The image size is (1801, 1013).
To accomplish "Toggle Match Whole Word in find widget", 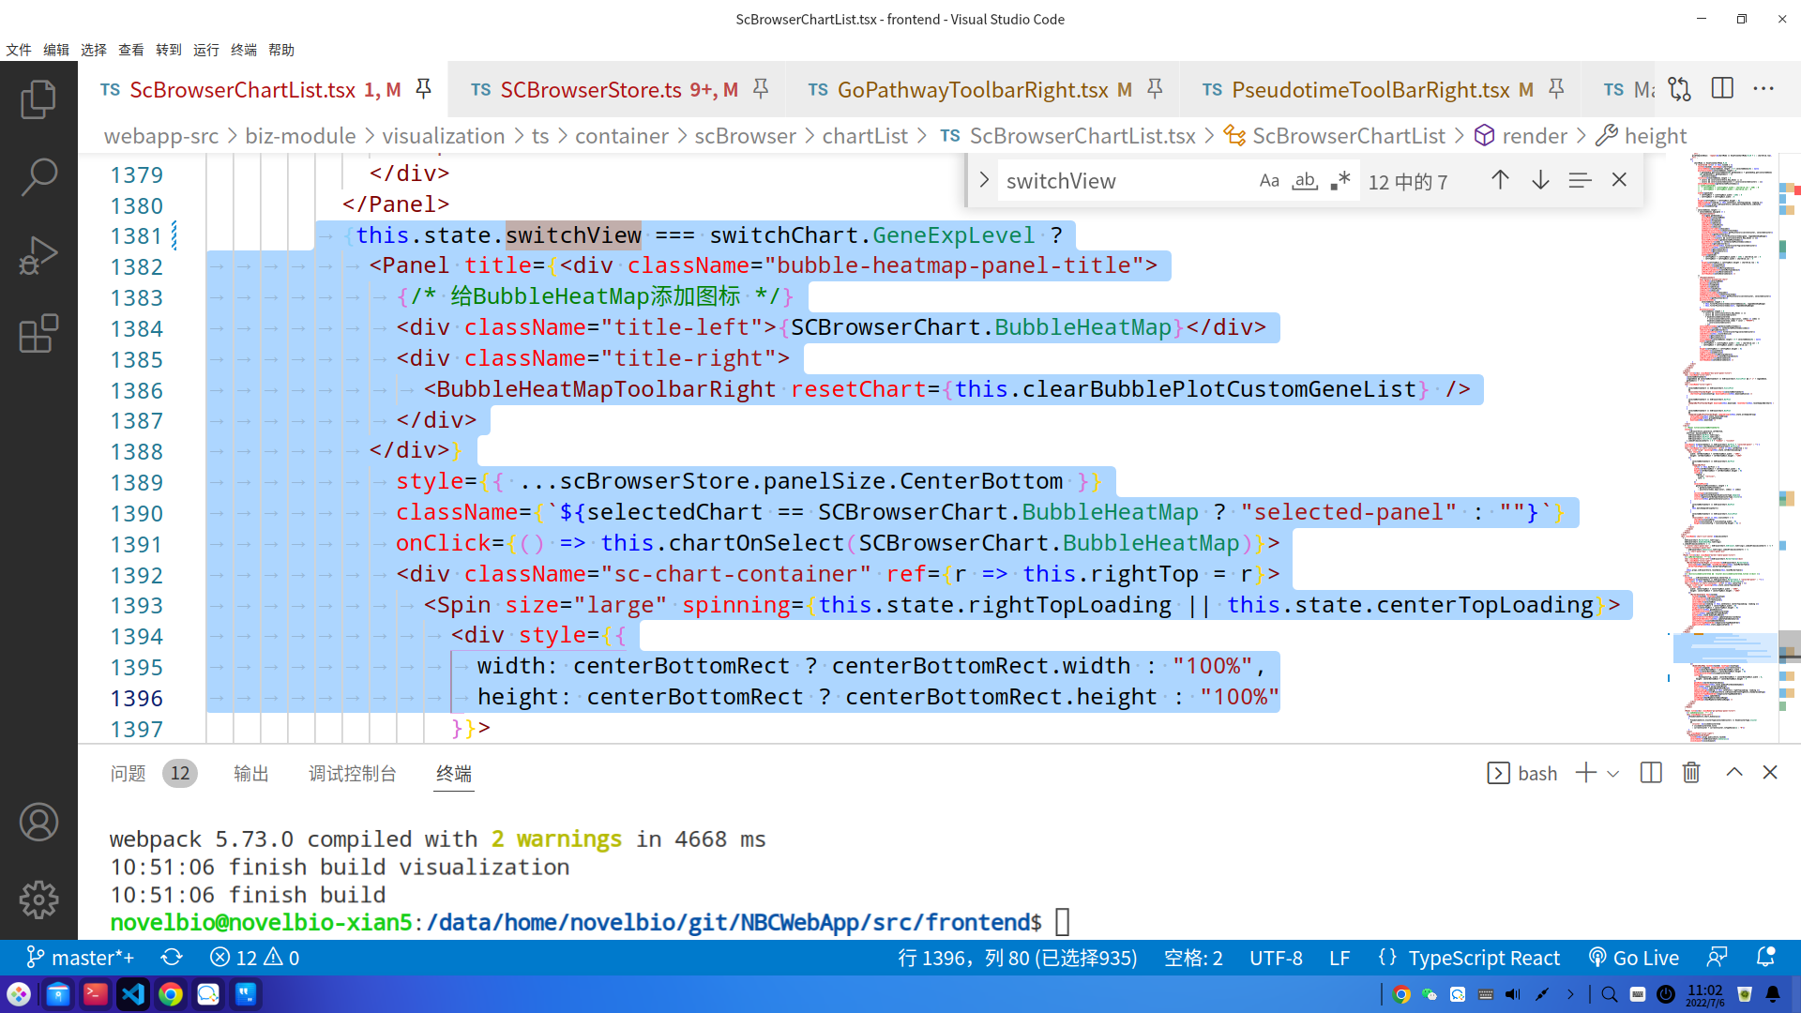I will [x=1305, y=181].
